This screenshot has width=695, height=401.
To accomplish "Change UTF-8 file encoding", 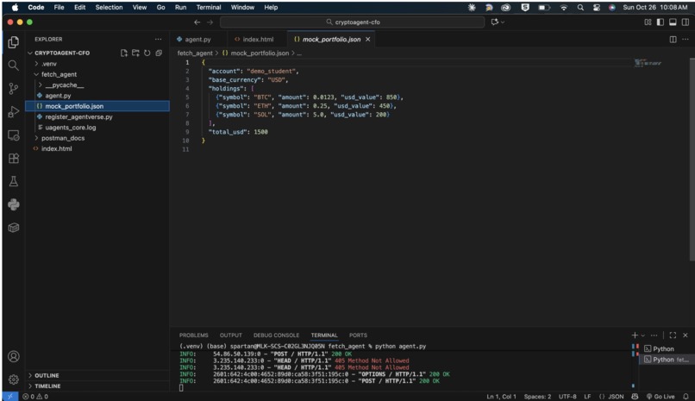I will pos(567,397).
